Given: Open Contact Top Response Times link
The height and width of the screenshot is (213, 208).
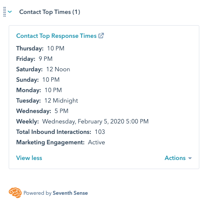Looking at the screenshot, I should (x=56, y=36).
